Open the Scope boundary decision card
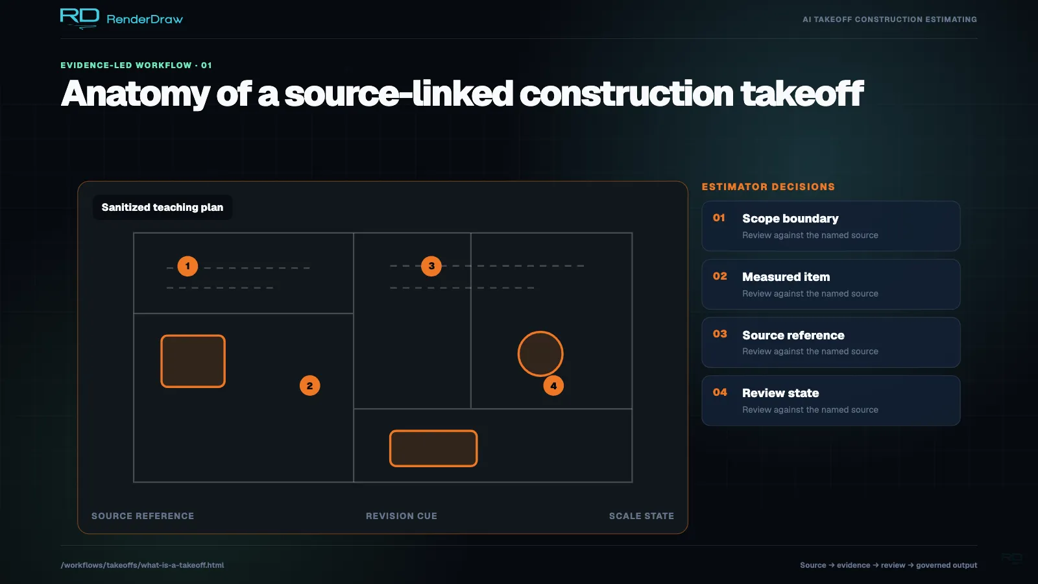The image size is (1038, 584). point(831,226)
